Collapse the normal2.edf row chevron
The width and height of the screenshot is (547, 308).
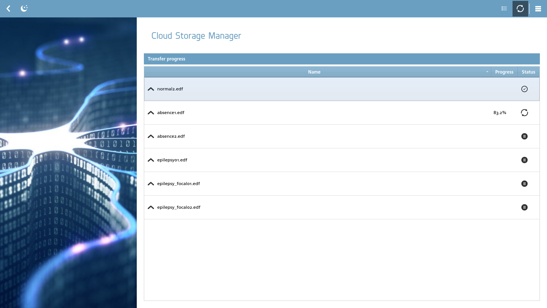point(151,89)
